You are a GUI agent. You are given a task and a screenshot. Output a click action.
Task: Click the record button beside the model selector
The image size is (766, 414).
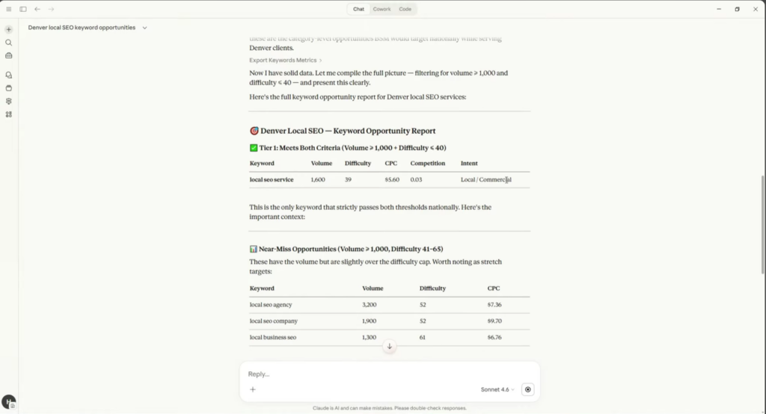click(528, 389)
